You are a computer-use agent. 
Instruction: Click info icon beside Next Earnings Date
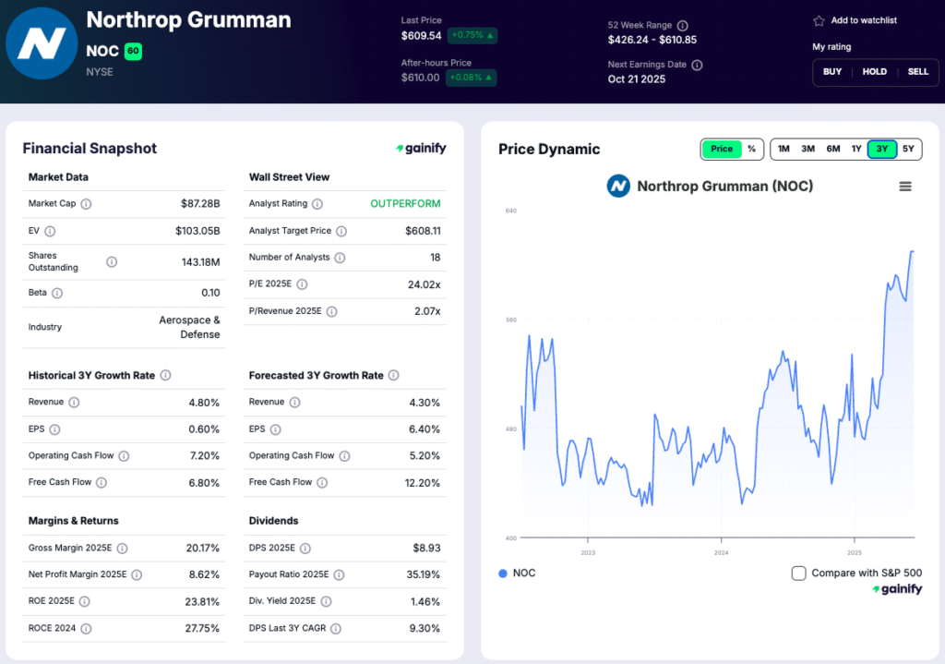[x=697, y=65]
